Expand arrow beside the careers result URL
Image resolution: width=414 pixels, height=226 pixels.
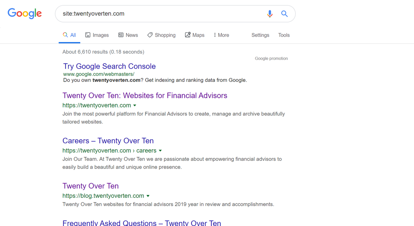click(160, 151)
